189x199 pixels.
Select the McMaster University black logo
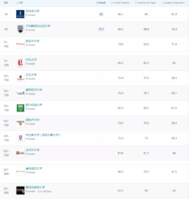coord(20,190)
